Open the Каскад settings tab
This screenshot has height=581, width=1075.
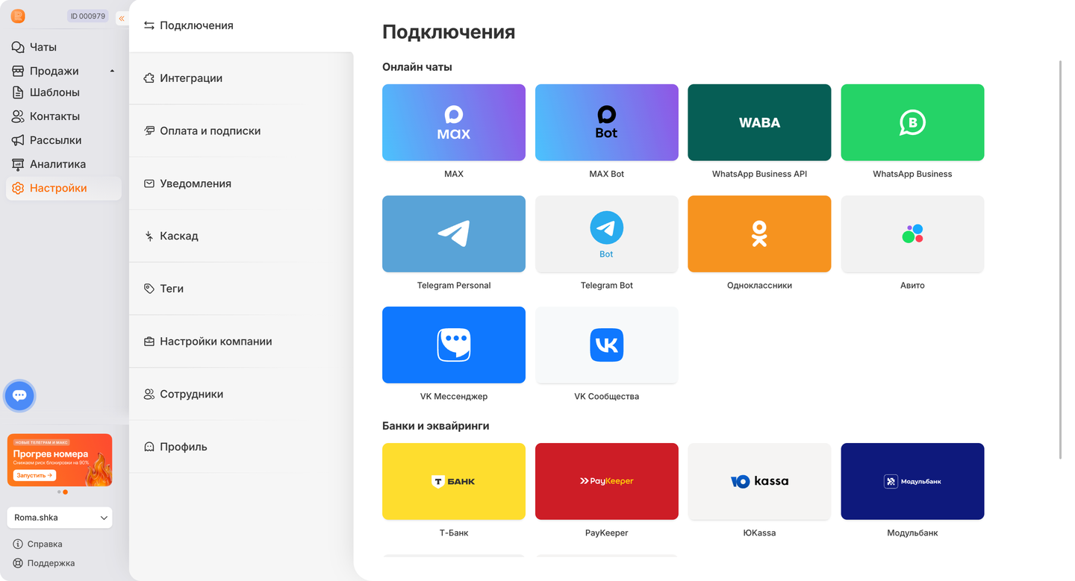pyautogui.click(x=241, y=236)
